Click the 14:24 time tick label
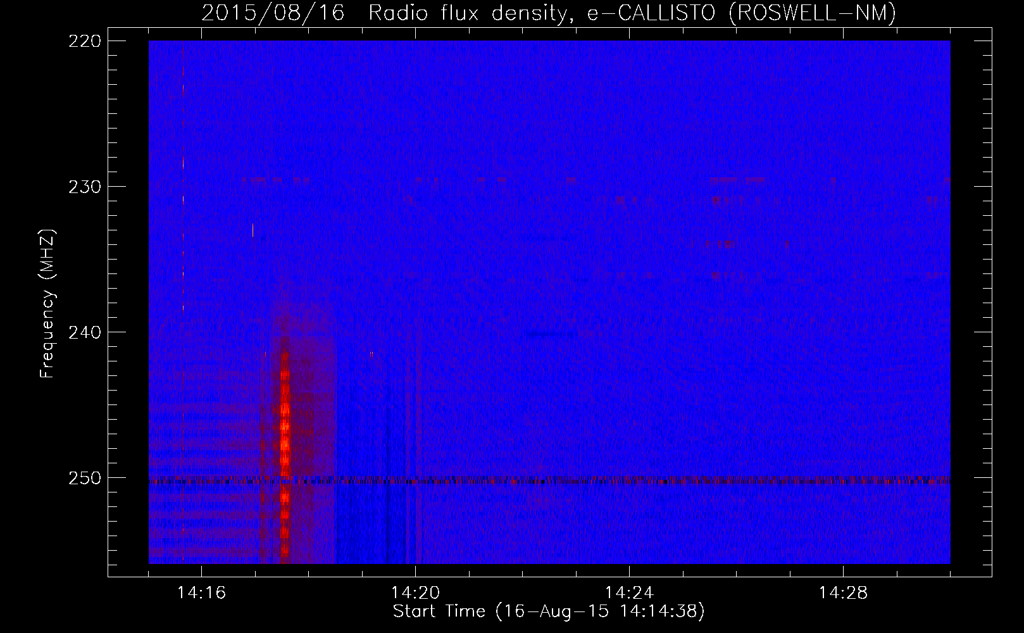The image size is (1024, 633). pyautogui.click(x=629, y=592)
